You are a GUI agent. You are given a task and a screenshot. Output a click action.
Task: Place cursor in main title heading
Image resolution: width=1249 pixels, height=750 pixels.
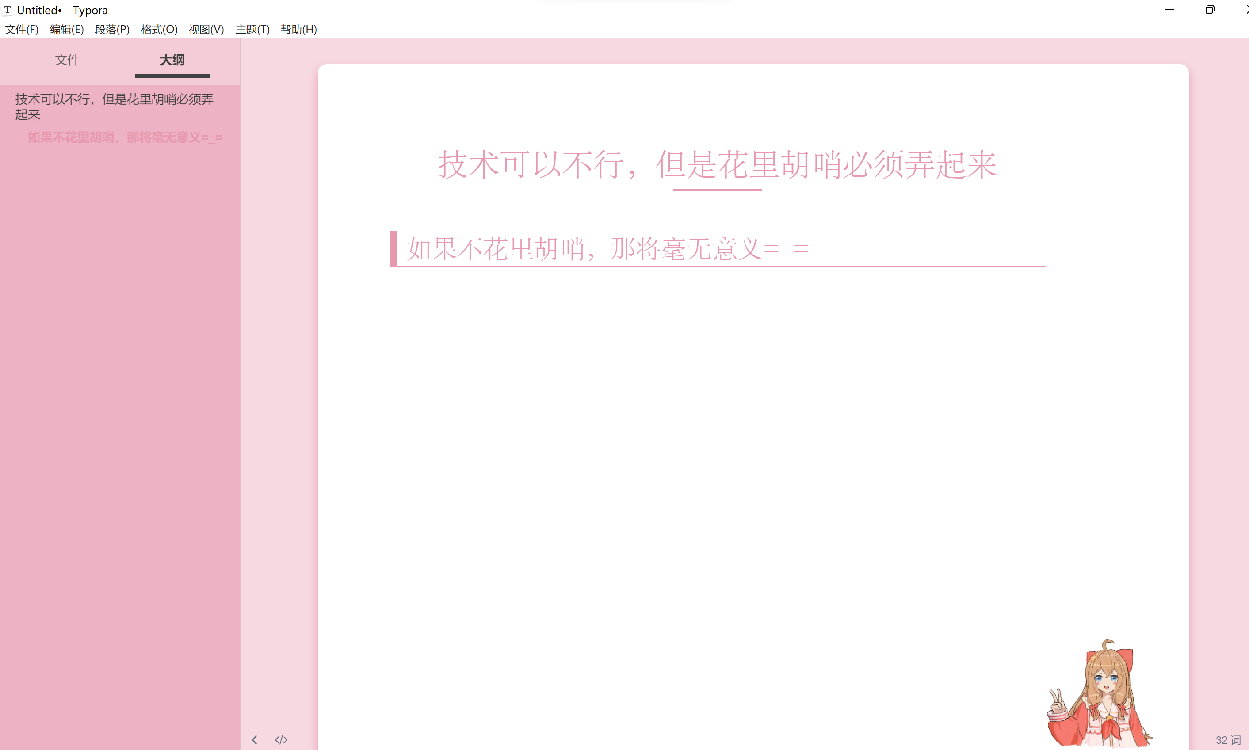717,164
